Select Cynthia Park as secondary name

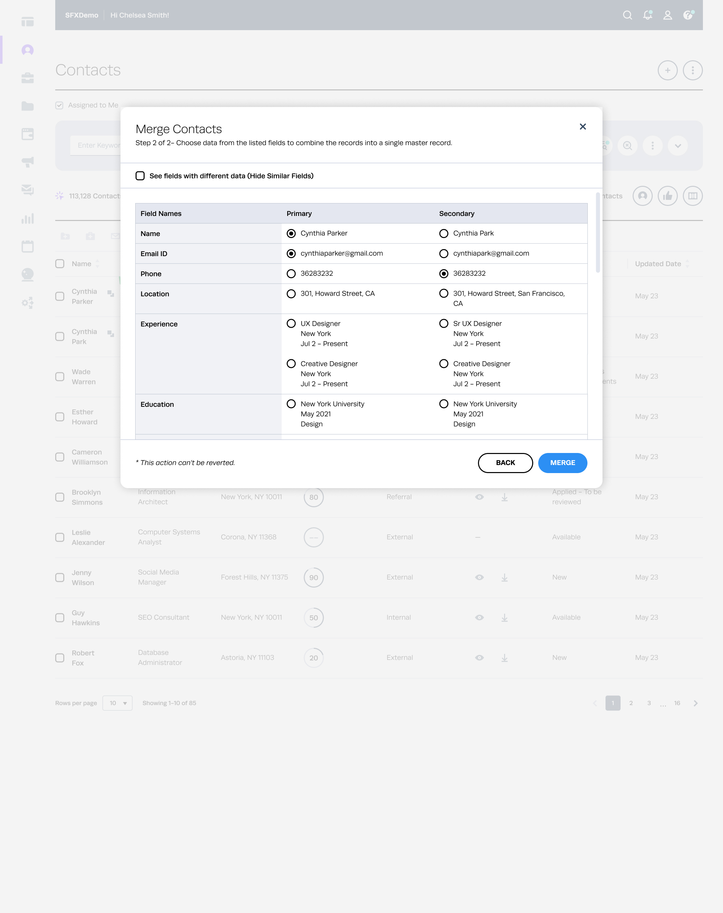coord(444,233)
